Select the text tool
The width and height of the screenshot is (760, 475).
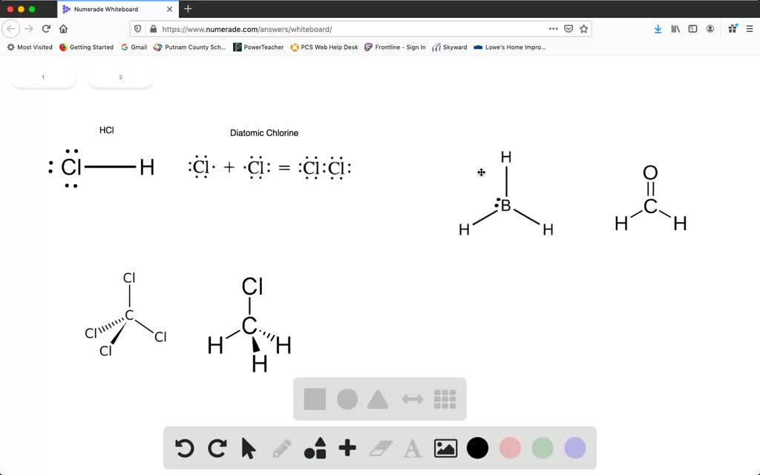411,448
